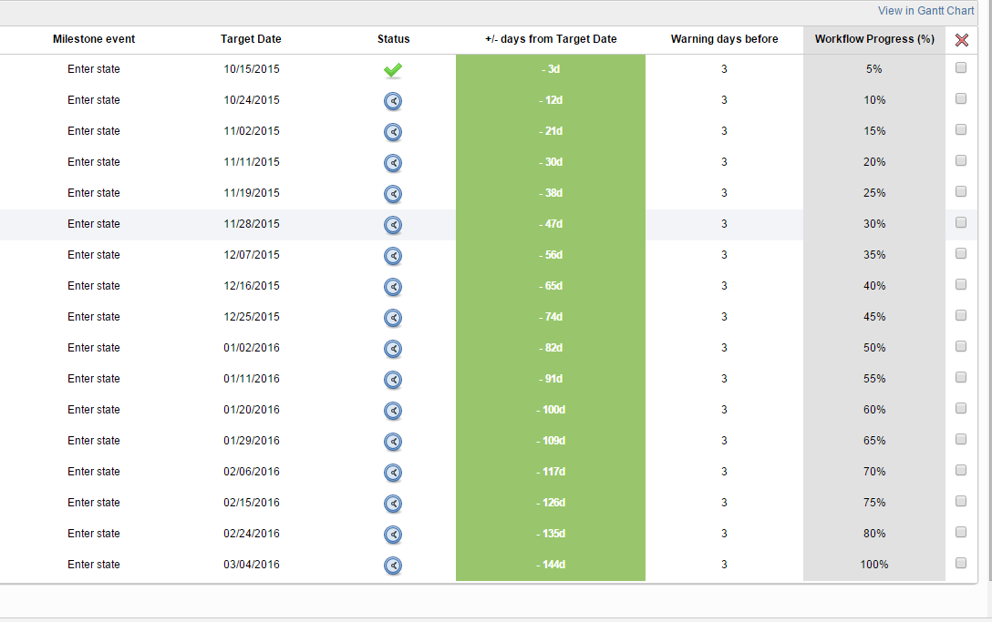Screen dimensions: 992x622
Task: Click Enter state in the first row
Action: [x=94, y=69]
